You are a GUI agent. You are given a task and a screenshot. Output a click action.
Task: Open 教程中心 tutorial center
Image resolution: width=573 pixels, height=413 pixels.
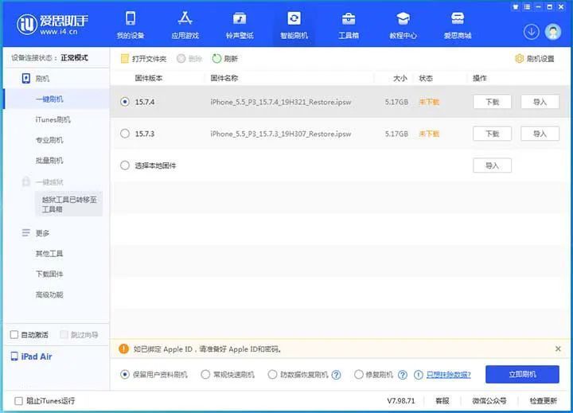pyautogui.click(x=403, y=25)
